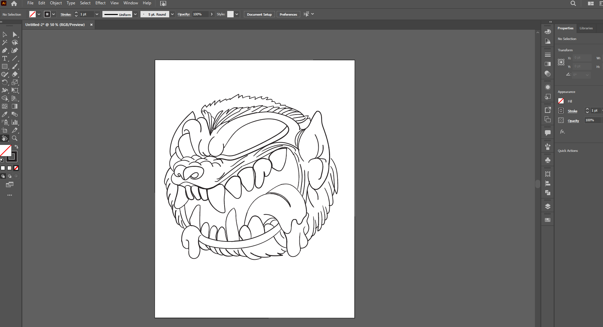
Task: Select the Lasso tool
Action: [x=15, y=43]
